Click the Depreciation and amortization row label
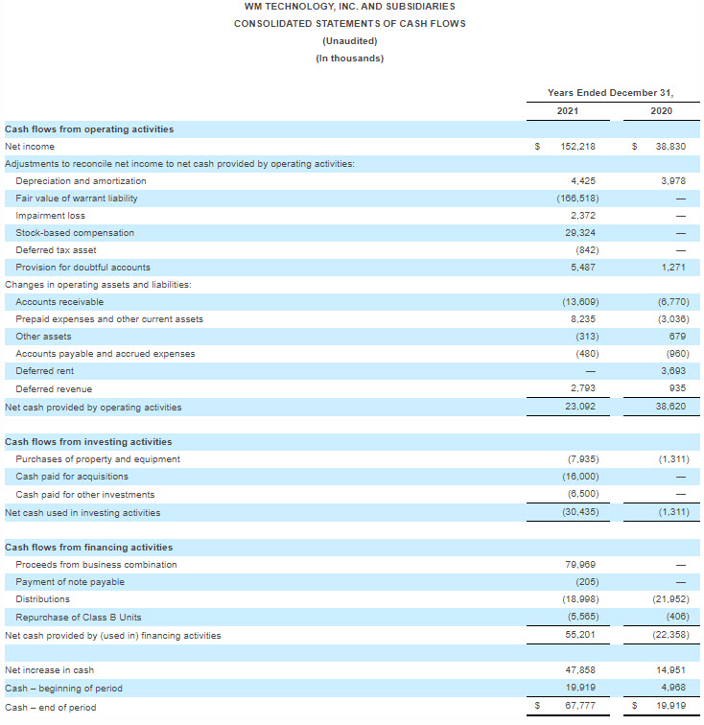Image resolution: width=704 pixels, height=725 pixels. click(x=81, y=181)
